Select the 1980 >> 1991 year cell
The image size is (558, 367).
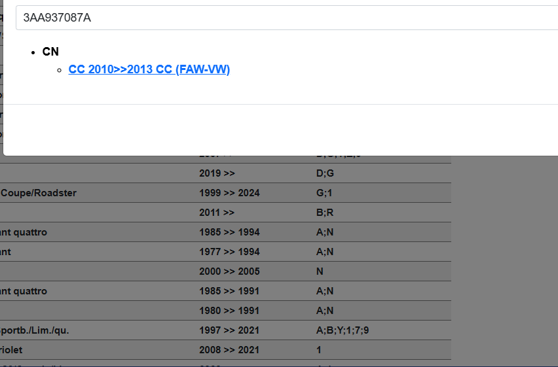click(229, 311)
